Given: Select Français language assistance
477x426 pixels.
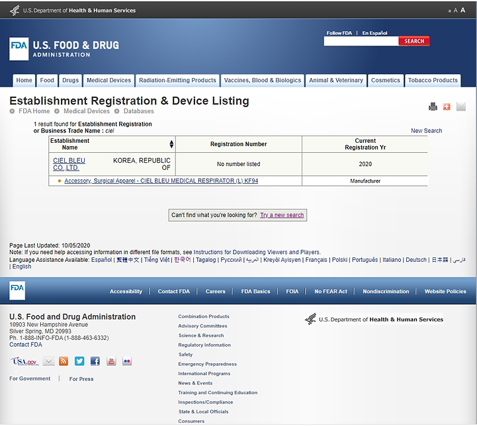Looking at the screenshot, I should click(316, 260).
